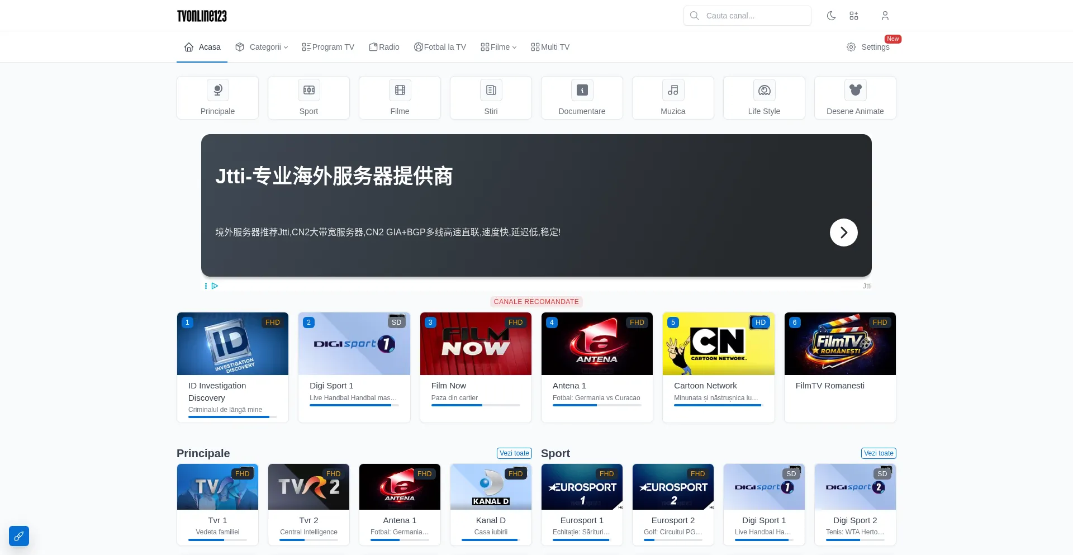This screenshot has width=1073, height=555.
Task: Click the AdChoices play icon
Action: pyautogui.click(x=215, y=286)
